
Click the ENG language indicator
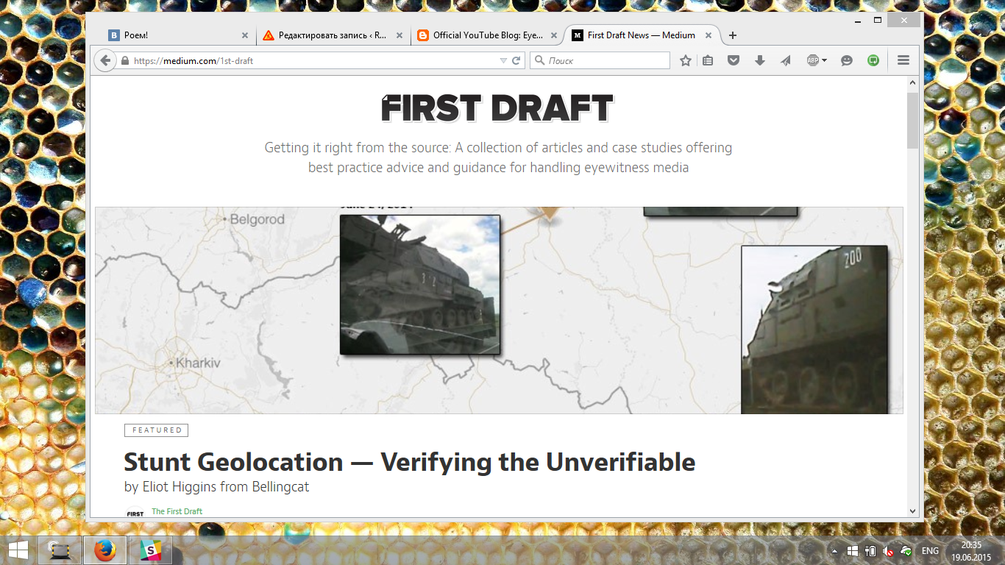pos(930,550)
